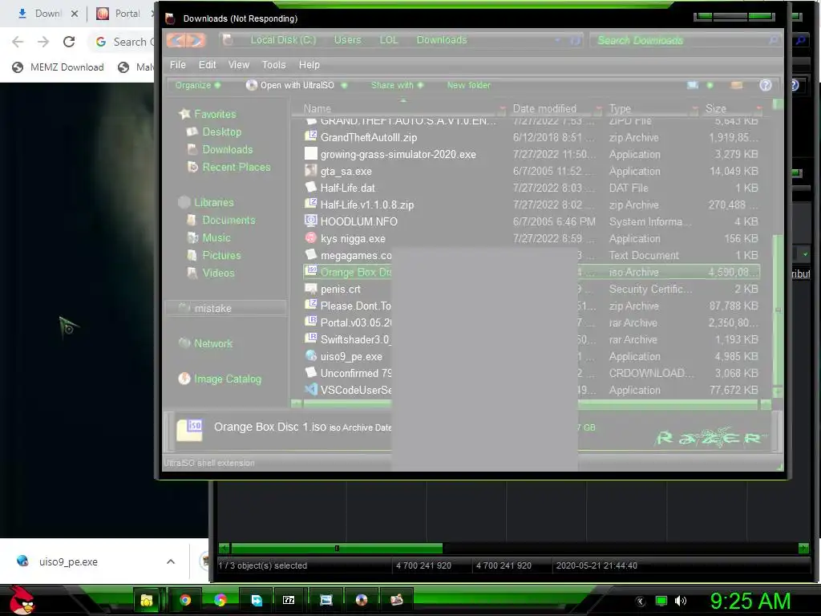This screenshot has height=616, width=821.
Task: Open the Organize dropdown menu
Action: click(x=198, y=85)
